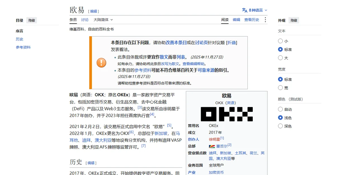Screen dimensions: 337x175
Task: Open the 产业 infobox label link
Action: (x=192, y=172)
